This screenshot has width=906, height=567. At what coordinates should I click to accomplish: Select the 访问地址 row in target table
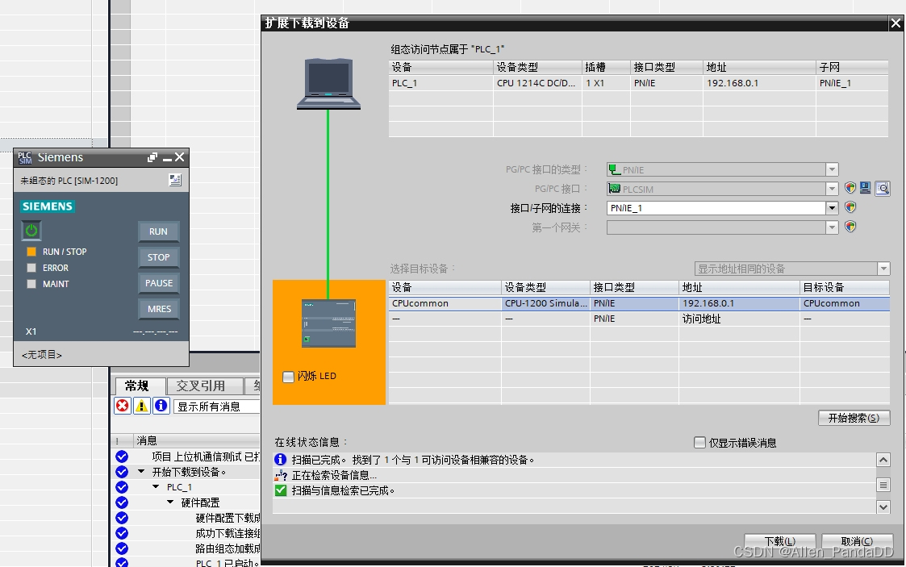tap(639, 319)
